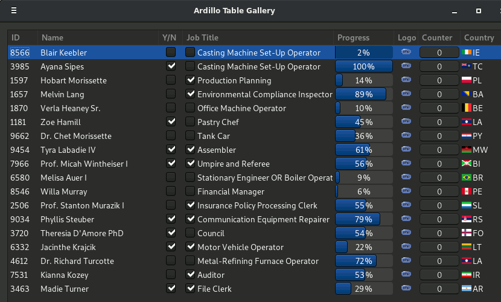Open the hamburger menu in title bar
Image resolution: width=501 pixels, height=302 pixels.
(x=14, y=10)
